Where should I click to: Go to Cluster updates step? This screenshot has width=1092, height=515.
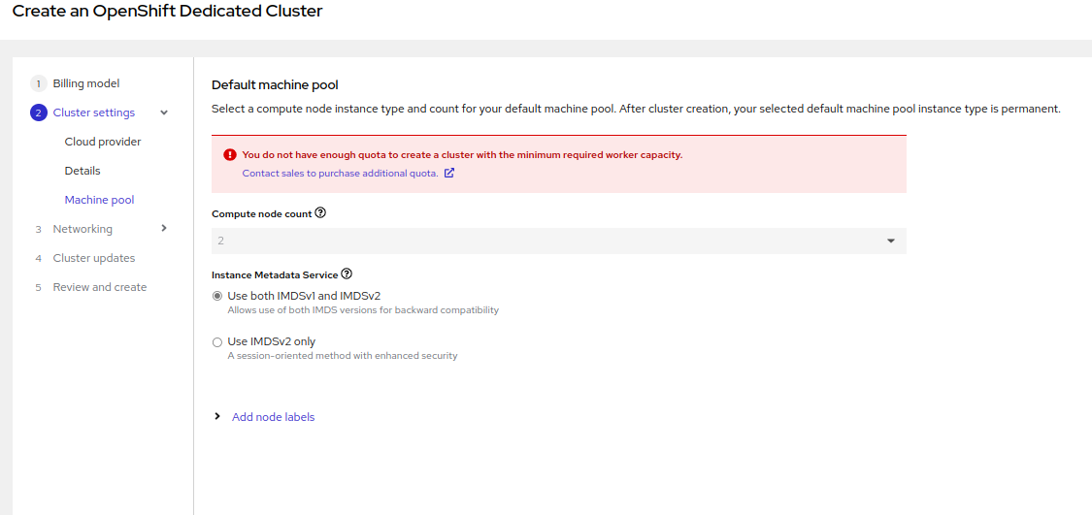tap(94, 258)
